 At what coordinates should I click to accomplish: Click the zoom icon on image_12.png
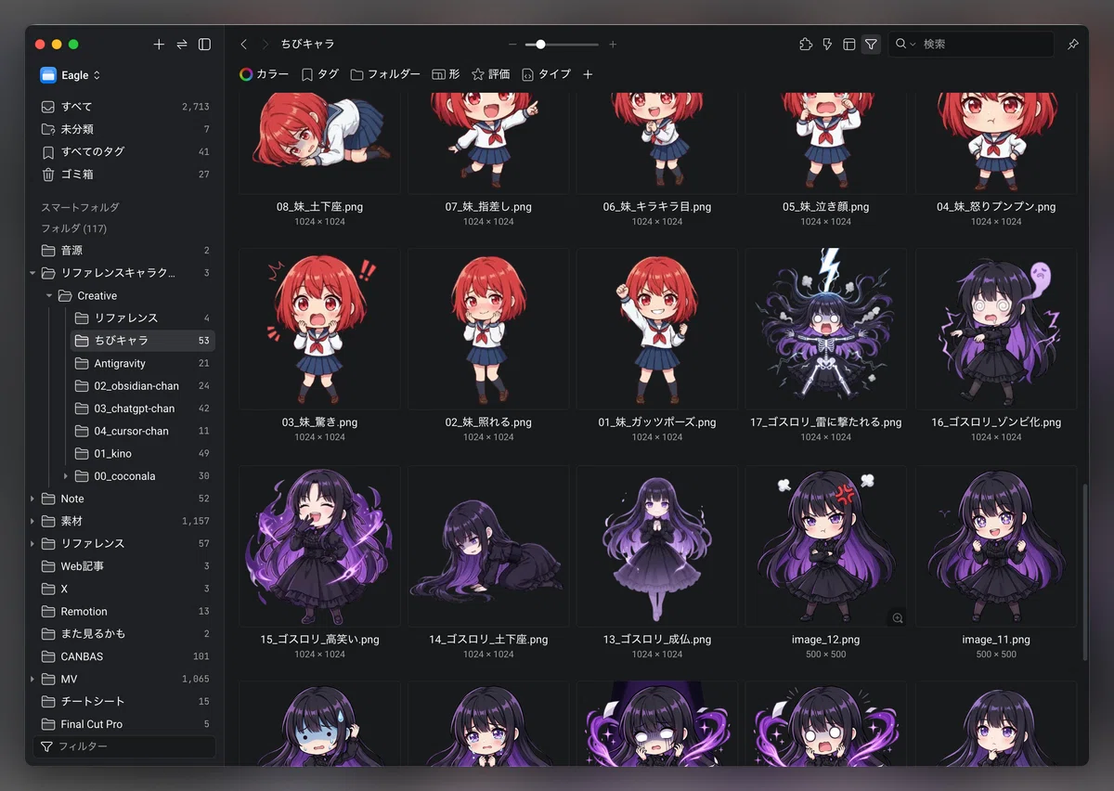[x=897, y=617]
